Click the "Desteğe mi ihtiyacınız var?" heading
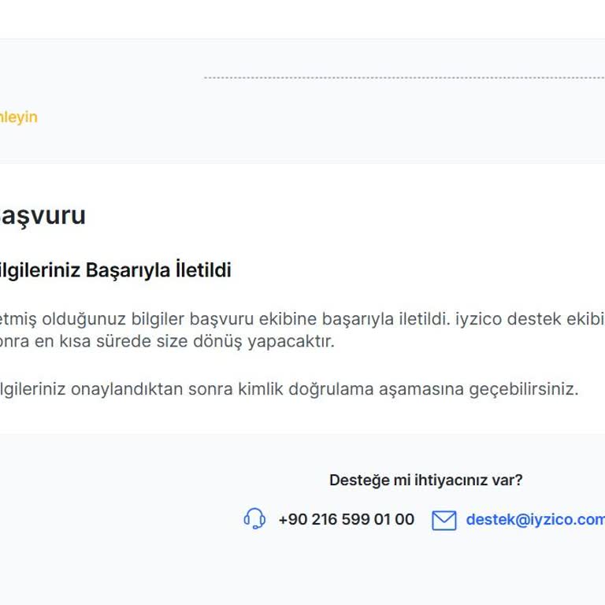Screen dimensions: 605x605 point(426,480)
